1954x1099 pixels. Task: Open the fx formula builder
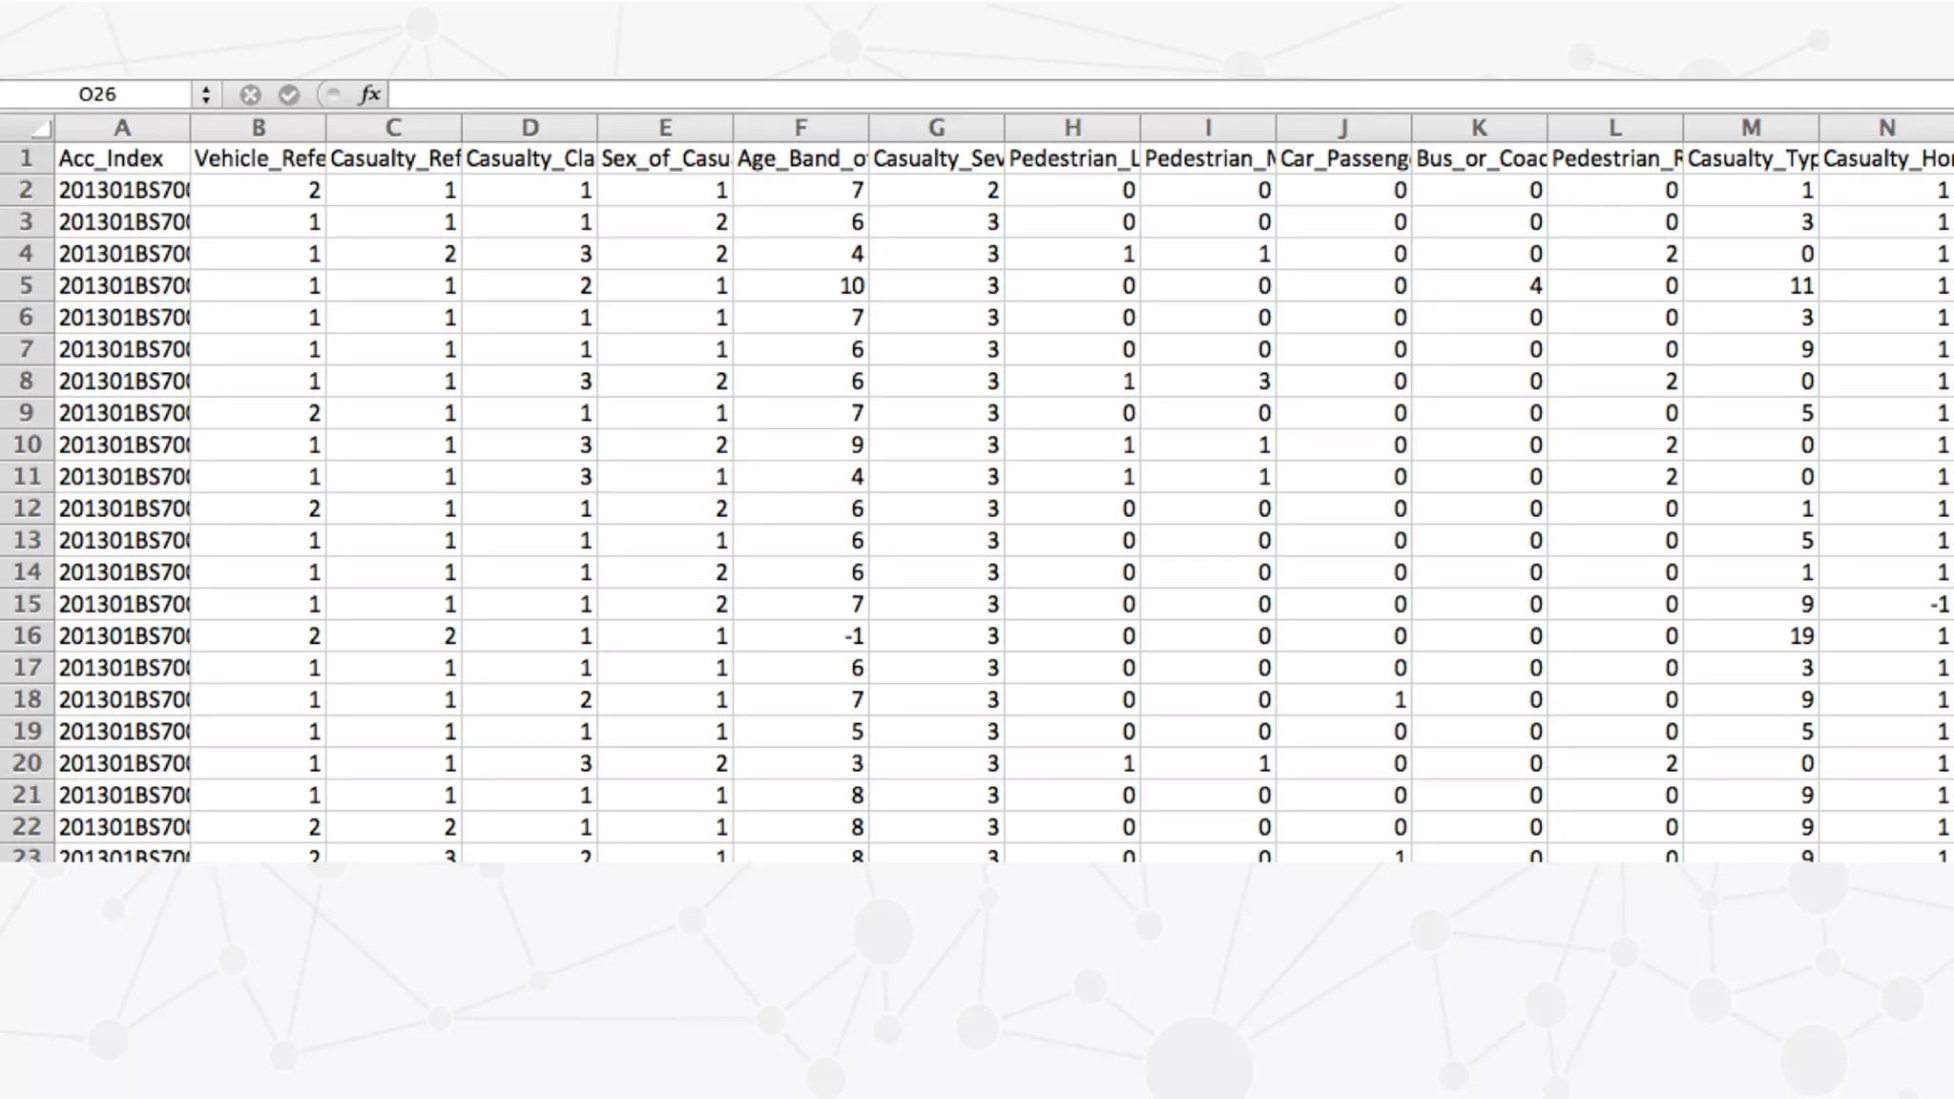coord(369,94)
